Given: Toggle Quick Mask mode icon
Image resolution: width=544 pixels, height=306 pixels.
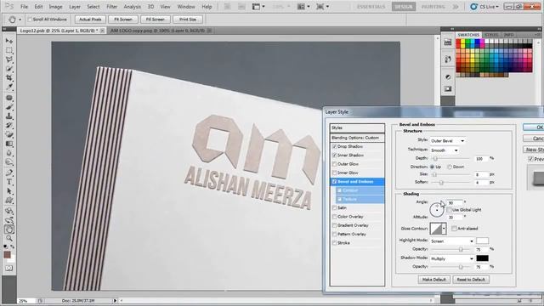Looking at the screenshot, I should pyautogui.click(x=9, y=268).
